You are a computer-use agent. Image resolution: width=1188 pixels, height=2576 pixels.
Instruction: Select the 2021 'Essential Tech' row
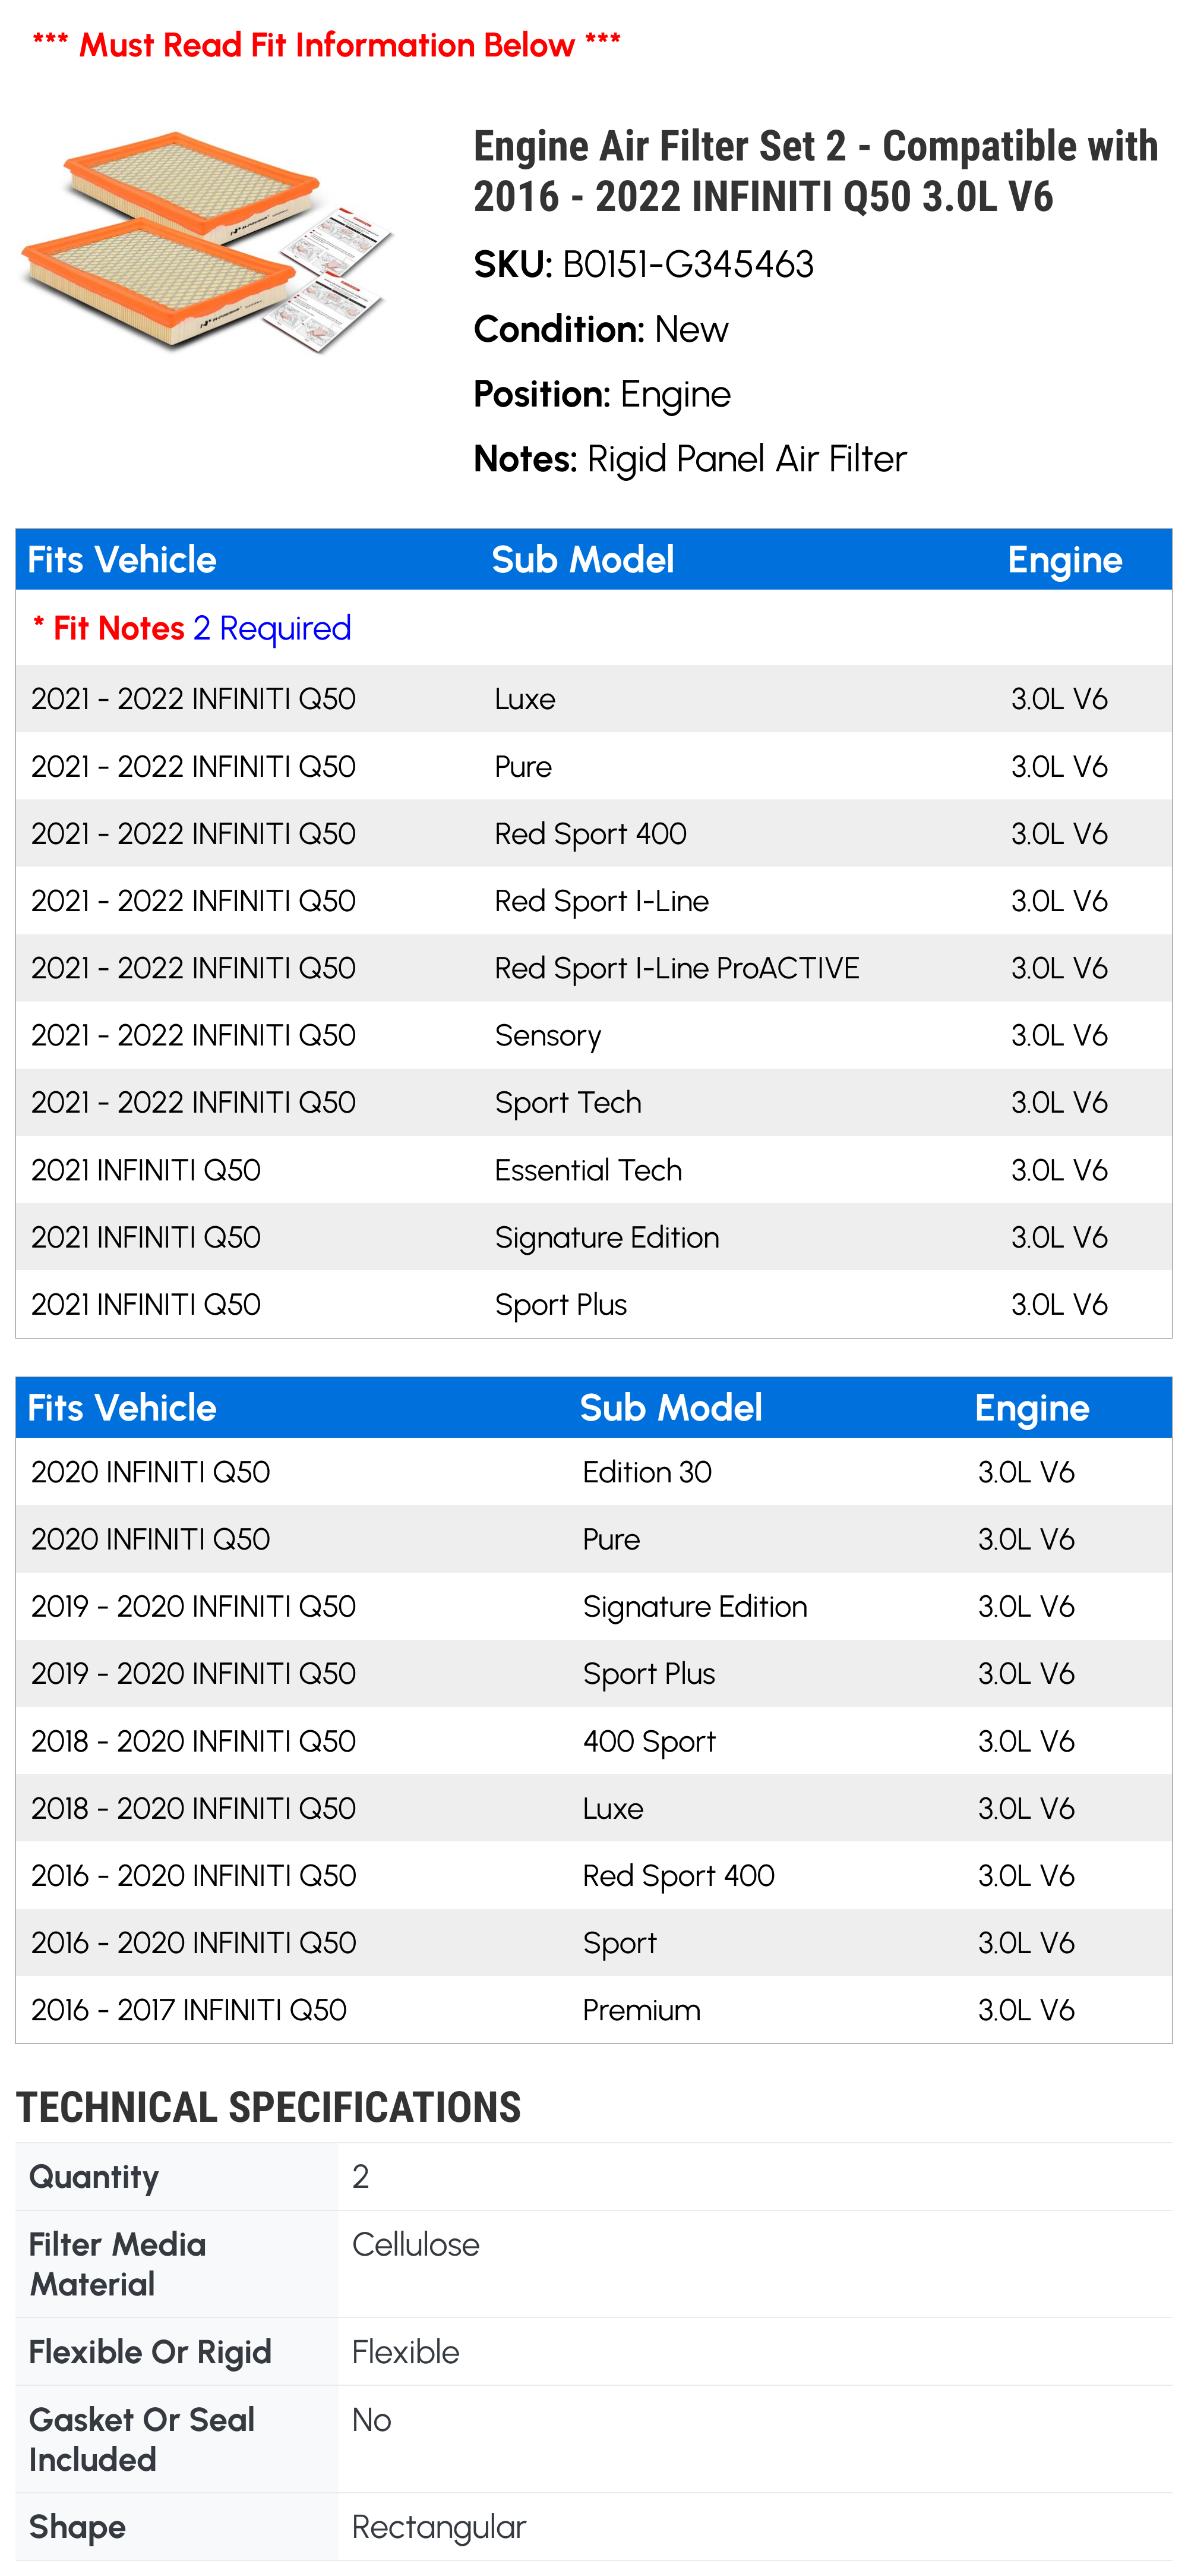click(x=593, y=1170)
